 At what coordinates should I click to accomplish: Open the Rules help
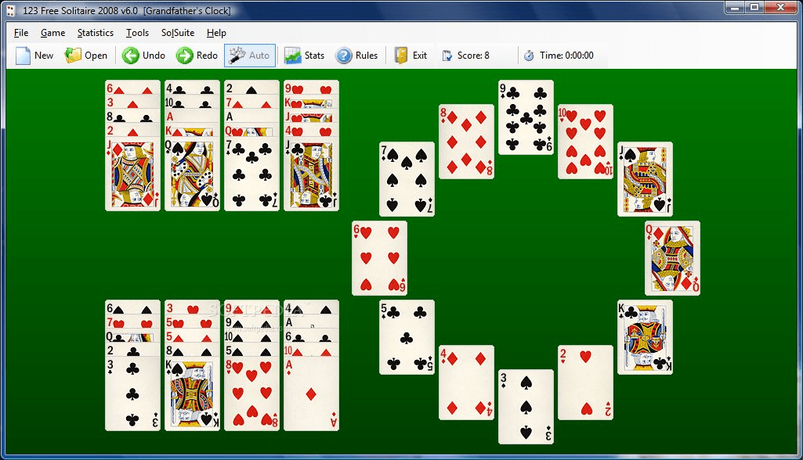pos(357,55)
